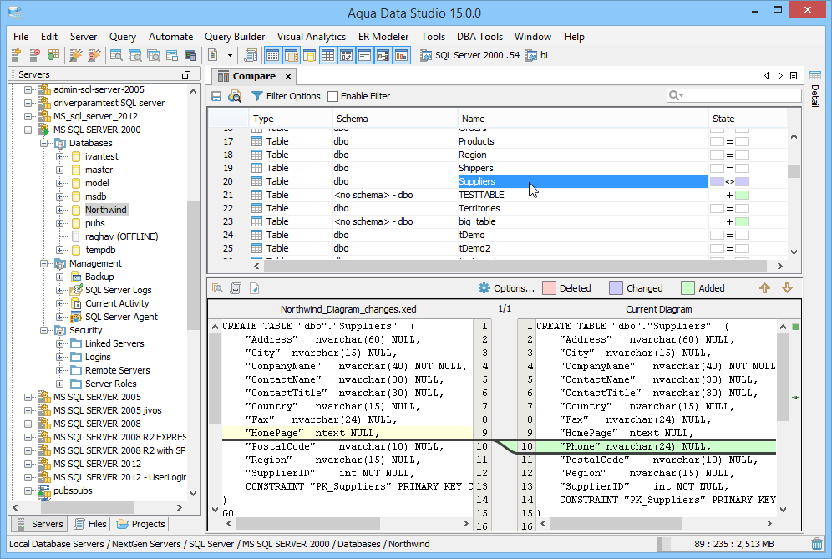Toggle the bar chart view button in toolbar

402,55
